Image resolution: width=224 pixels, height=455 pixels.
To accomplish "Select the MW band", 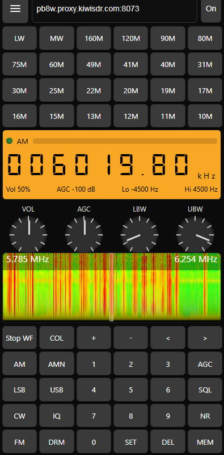I will (x=57, y=38).
